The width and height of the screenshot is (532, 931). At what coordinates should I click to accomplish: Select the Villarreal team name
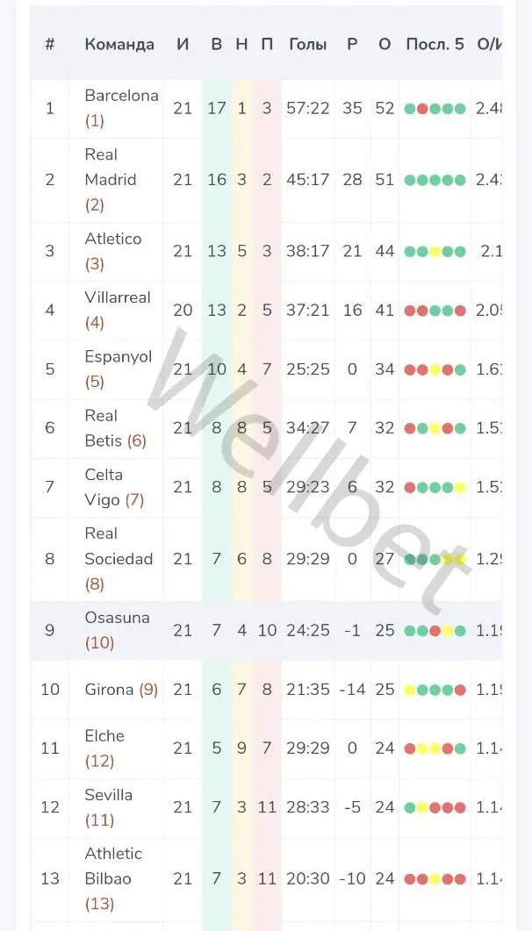(118, 297)
